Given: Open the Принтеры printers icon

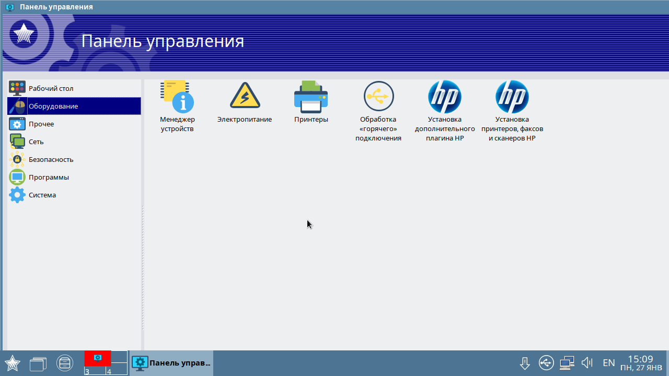Looking at the screenshot, I should click(311, 97).
